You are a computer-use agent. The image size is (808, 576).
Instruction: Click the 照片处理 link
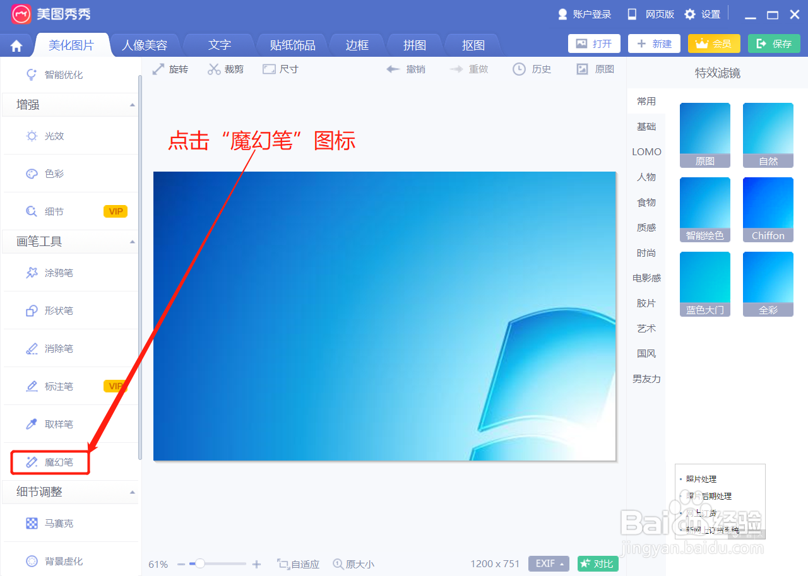pyautogui.click(x=701, y=479)
